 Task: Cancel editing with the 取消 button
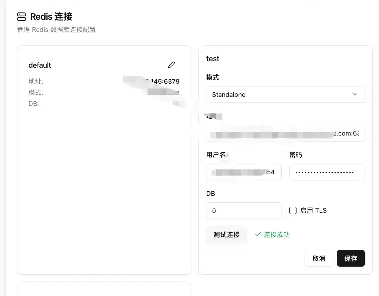pos(319,258)
